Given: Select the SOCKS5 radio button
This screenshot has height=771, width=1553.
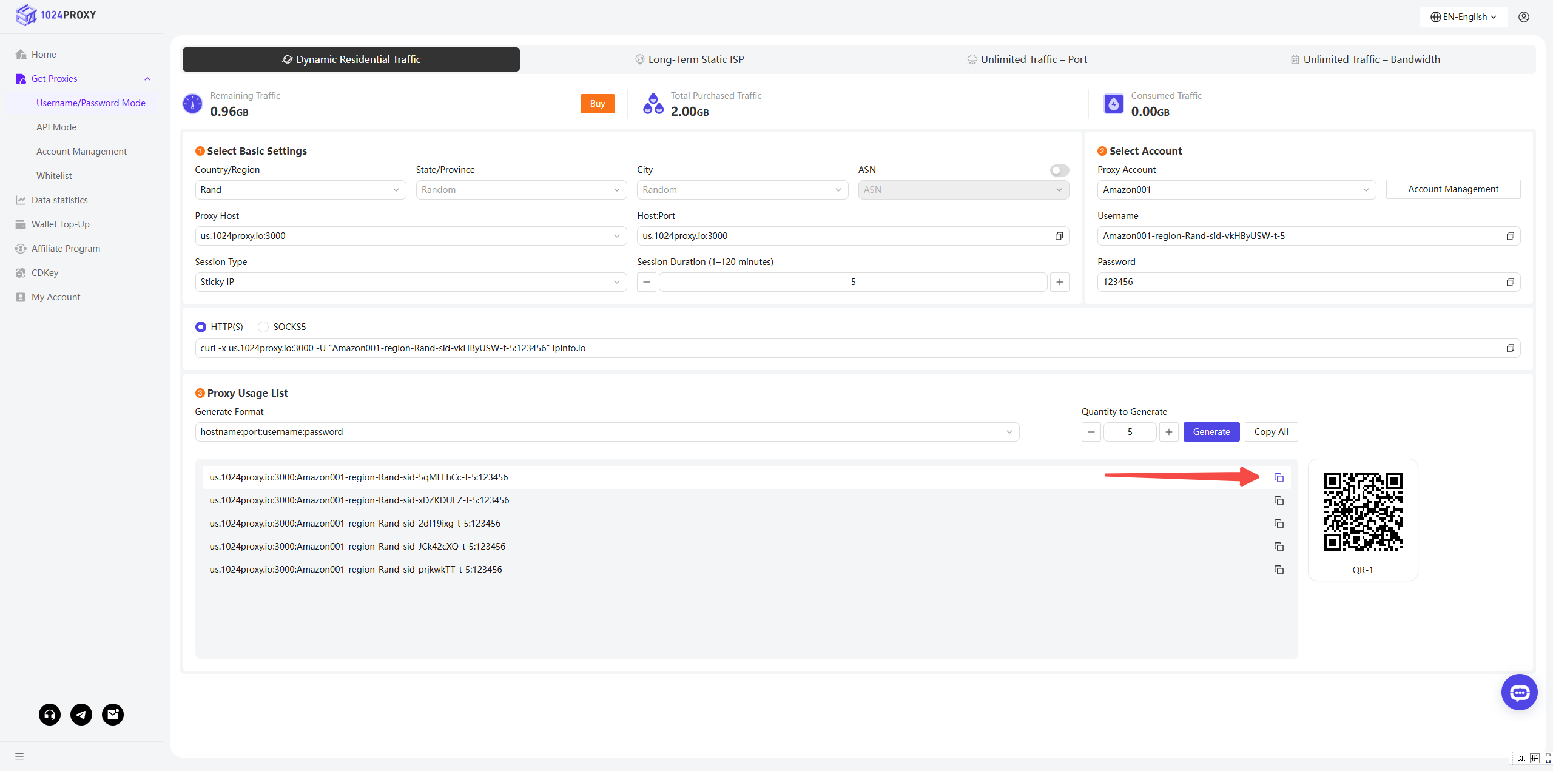Looking at the screenshot, I should [x=263, y=327].
